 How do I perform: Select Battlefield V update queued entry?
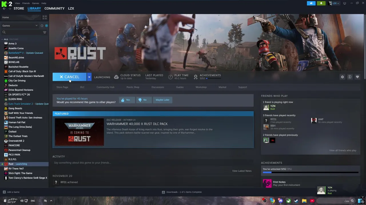tap(24, 53)
